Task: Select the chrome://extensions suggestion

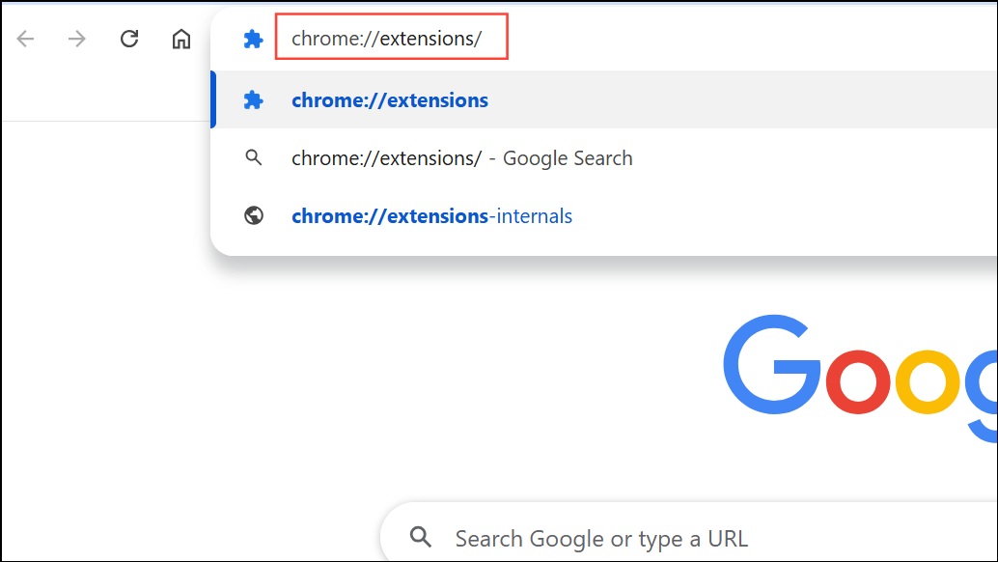Action: tap(390, 99)
